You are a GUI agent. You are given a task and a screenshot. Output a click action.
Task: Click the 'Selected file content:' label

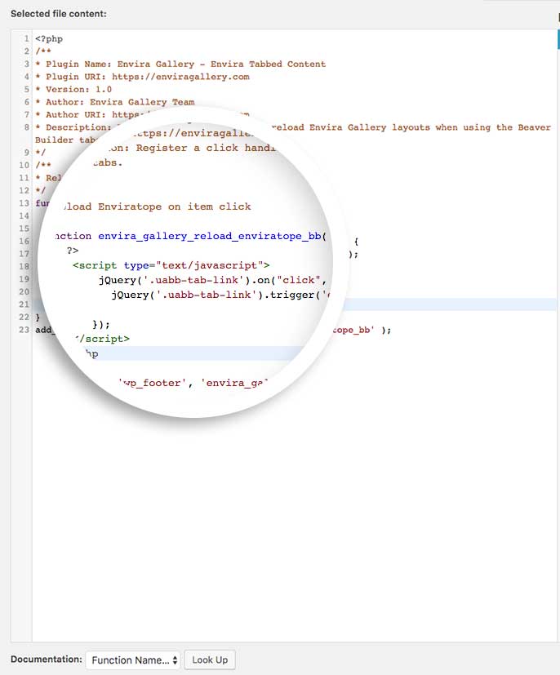click(x=59, y=14)
